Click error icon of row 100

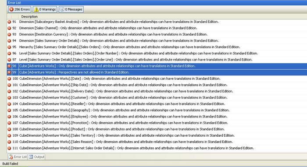pos(9,79)
